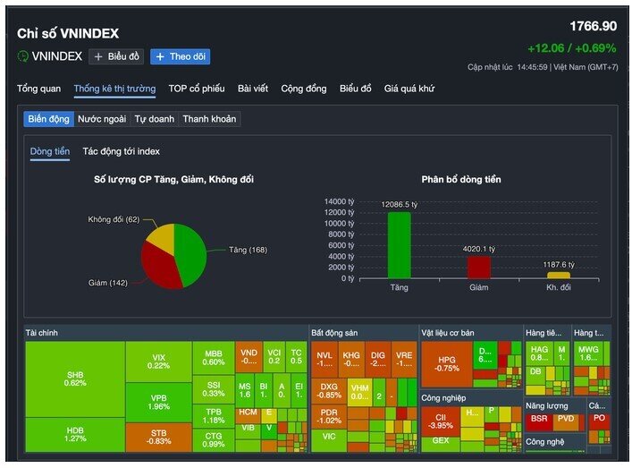Switch to top-row Biểu đồ tab

coord(355,89)
